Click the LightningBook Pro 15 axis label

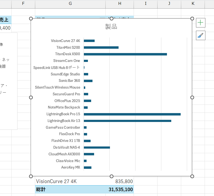pyautogui.click(x=63, y=114)
